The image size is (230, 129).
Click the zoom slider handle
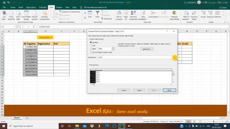[213, 121]
